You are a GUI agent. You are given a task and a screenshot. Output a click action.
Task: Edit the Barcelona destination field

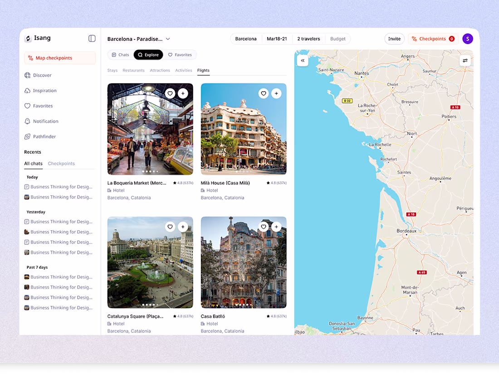tap(246, 39)
